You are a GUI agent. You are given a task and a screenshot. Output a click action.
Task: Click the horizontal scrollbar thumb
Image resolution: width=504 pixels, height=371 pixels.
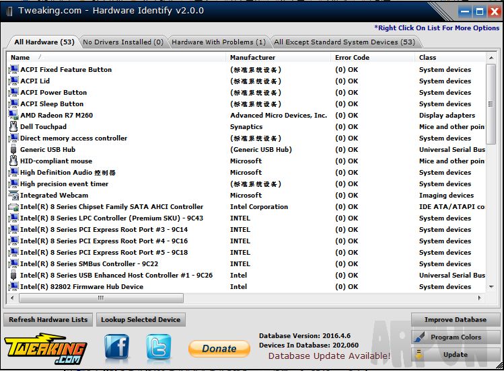pyautogui.click(x=101, y=298)
